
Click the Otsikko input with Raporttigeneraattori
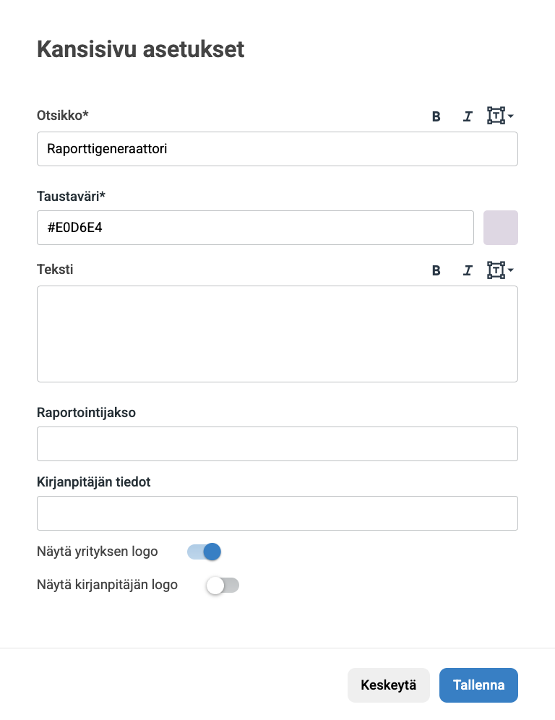coord(277,149)
